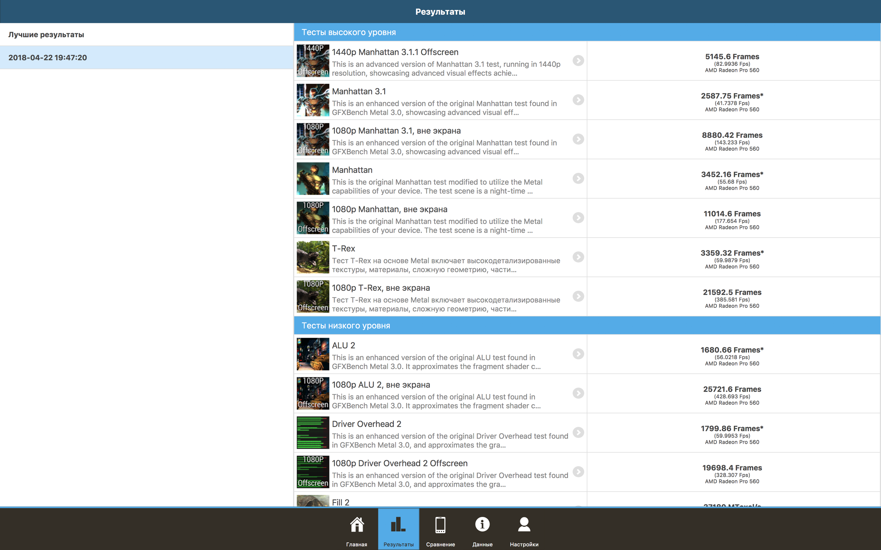
Task: Click the Manhattan test title
Action: click(352, 170)
